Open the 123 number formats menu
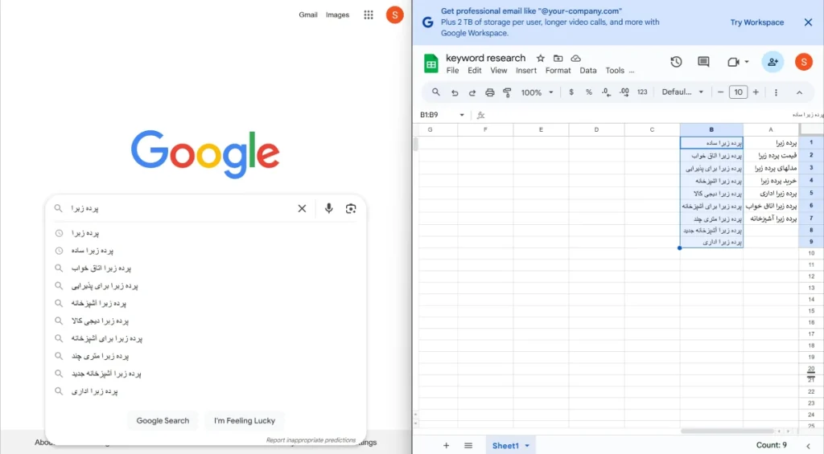824x454 pixels. coord(642,92)
